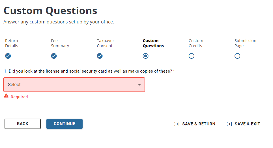Go to the Return Details step label
The width and height of the screenshot is (273, 148).
click(x=12, y=43)
